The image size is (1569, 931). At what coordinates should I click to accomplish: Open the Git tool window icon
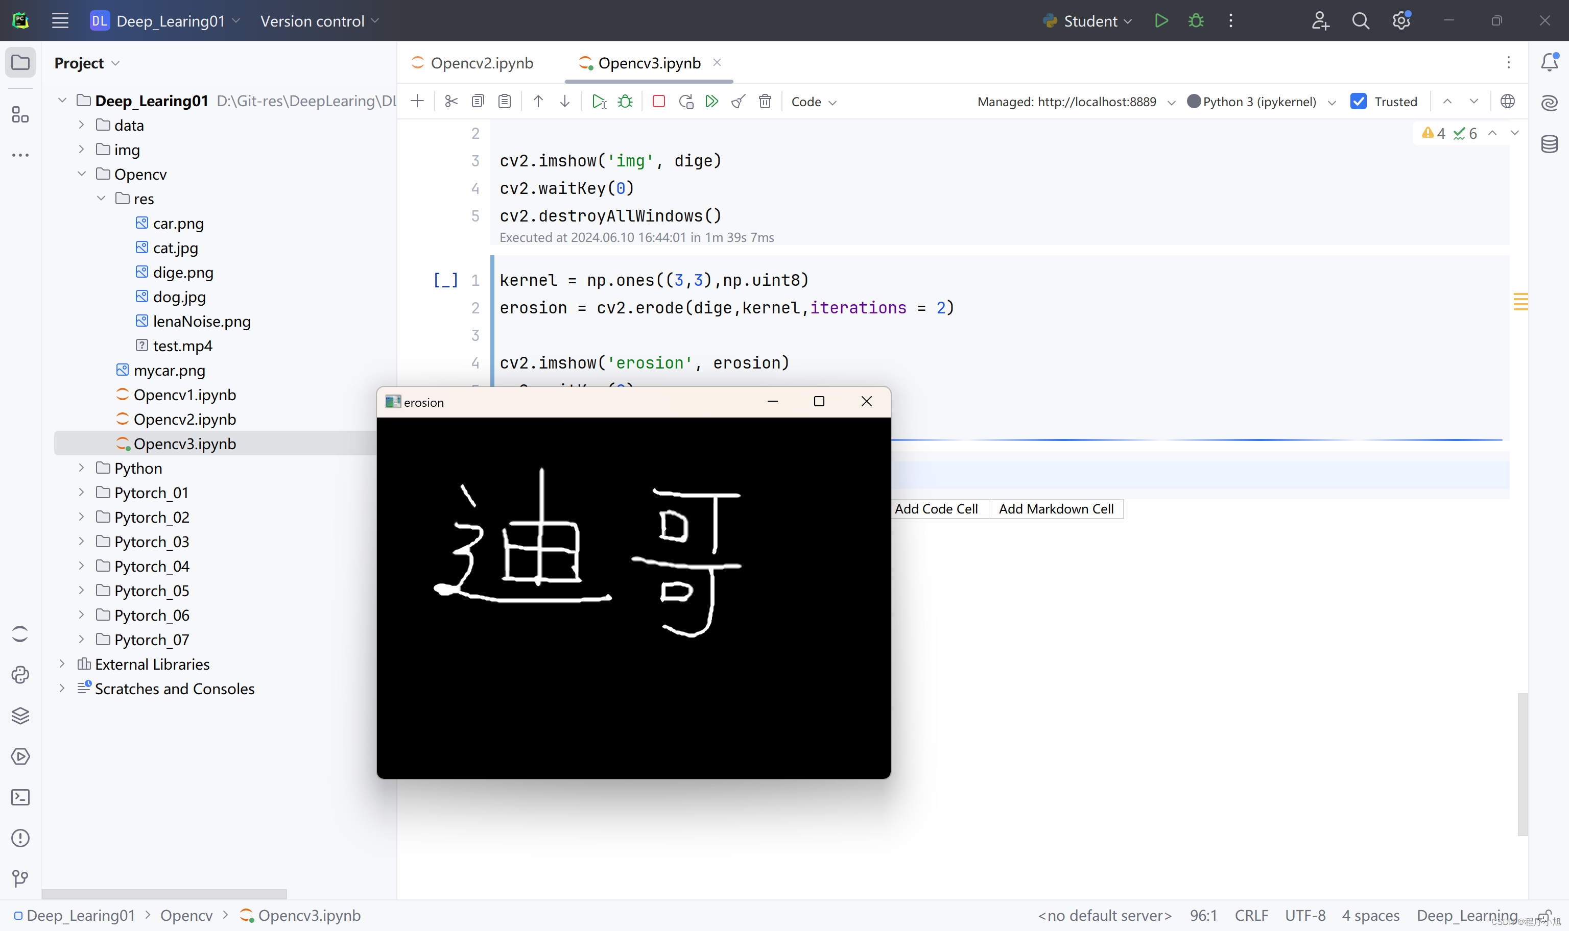click(x=20, y=878)
